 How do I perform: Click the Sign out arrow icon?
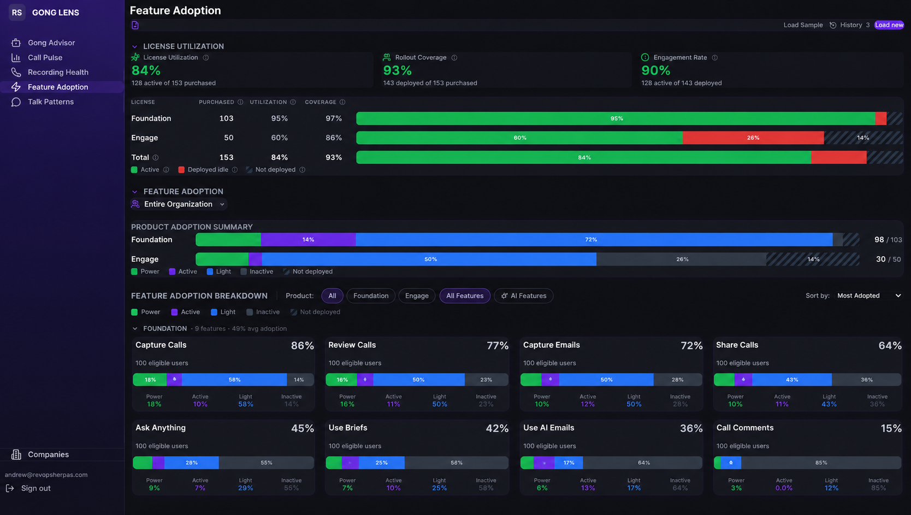pos(10,488)
